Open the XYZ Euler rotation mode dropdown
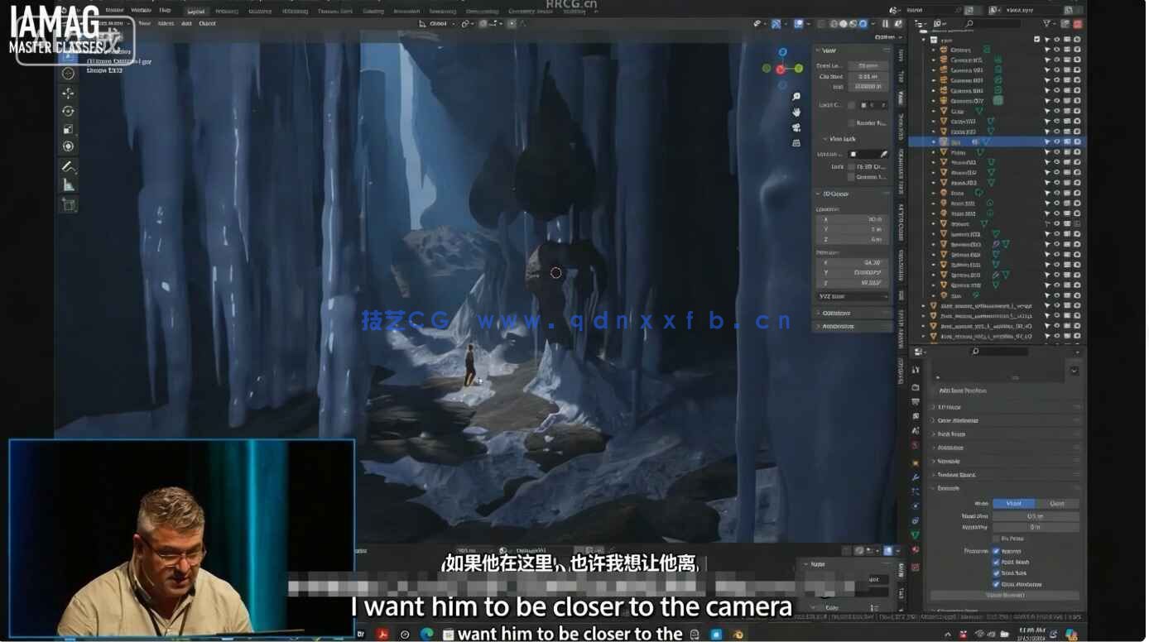This screenshot has height=642, width=1149. pyautogui.click(x=852, y=296)
